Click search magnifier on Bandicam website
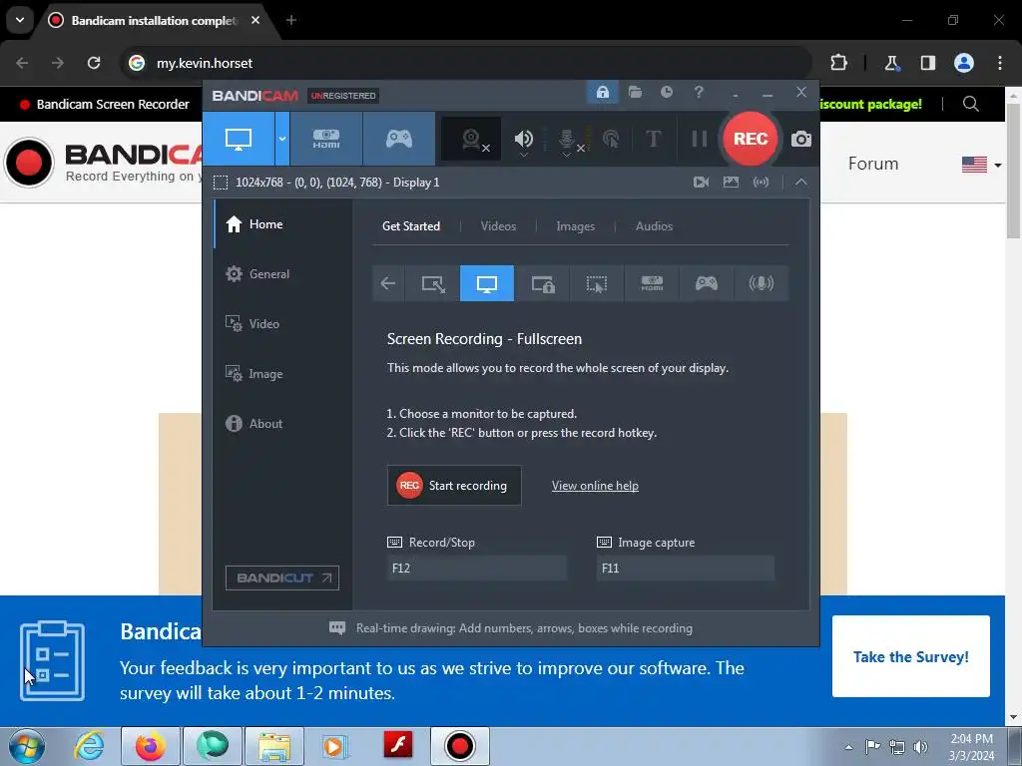Image resolution: width=1022 pixels, height=766 pixels. [970, 104]
